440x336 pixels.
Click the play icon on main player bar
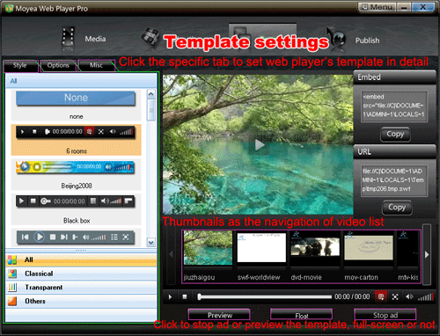coord(170,297)
